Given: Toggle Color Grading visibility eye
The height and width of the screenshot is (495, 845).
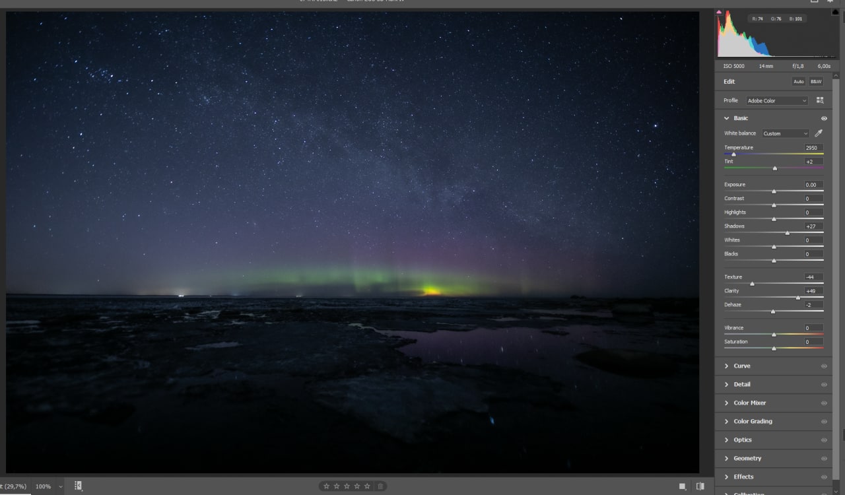Looking at the screenshot, I should point(824,421).
